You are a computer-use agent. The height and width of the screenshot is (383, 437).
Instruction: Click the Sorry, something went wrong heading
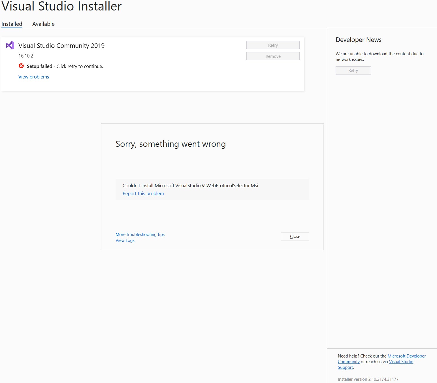(170, 144)
